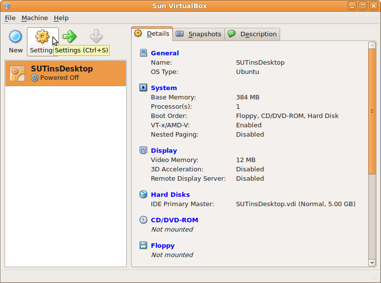Open Settings with the gear icon
381x283 pixels.
42,36
